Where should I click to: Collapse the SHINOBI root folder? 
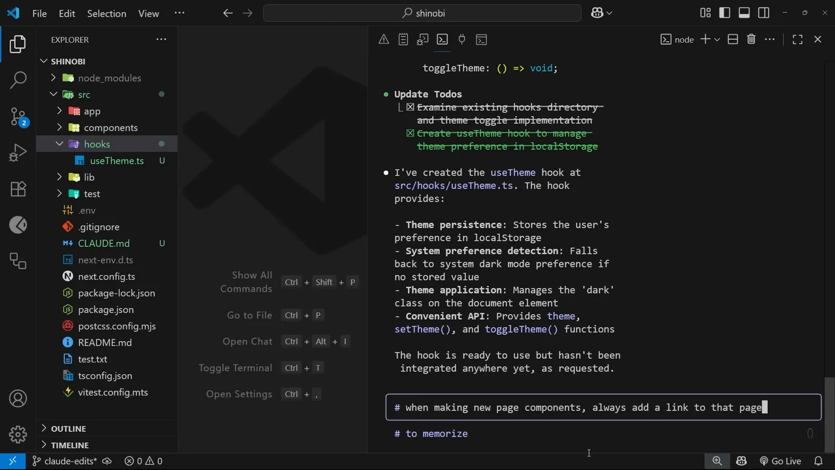[44, 61]
